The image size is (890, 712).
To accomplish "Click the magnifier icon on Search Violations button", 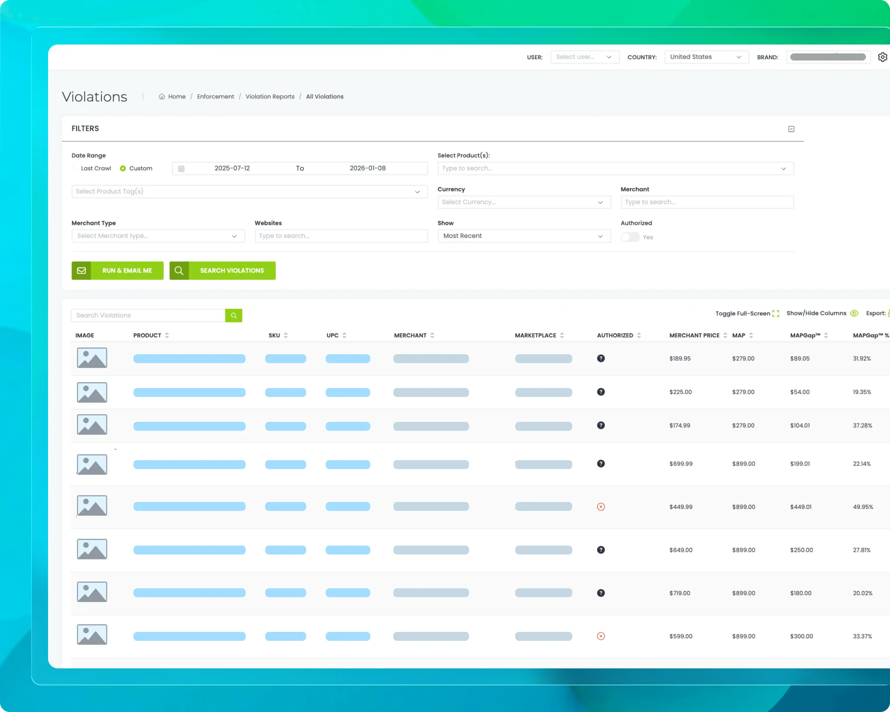I will tap(179, 270).
